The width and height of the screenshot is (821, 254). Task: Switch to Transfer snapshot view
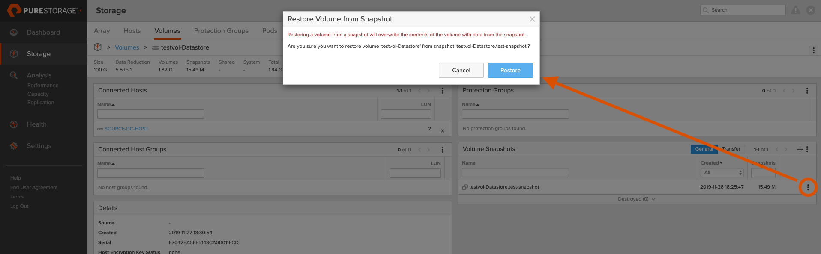[x=731, y=149]
